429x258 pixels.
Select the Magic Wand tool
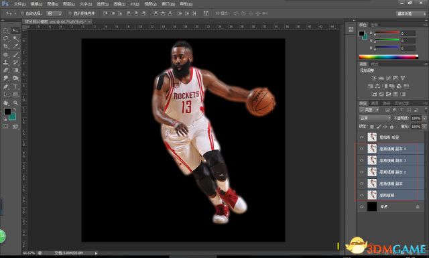(x=15, y=38)
